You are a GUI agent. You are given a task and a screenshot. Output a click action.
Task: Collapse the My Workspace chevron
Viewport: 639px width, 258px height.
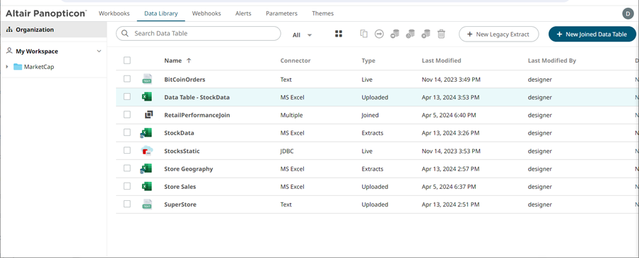click(99, 51)
